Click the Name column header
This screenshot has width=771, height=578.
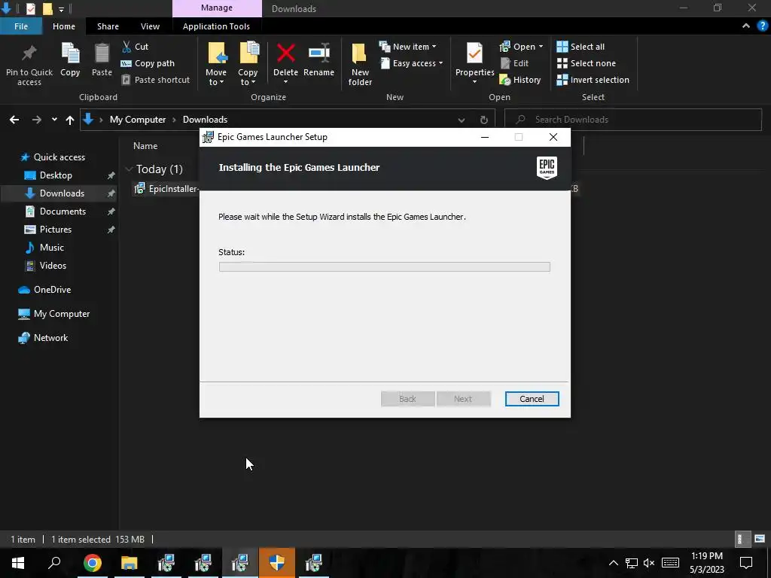pos(145,146)
